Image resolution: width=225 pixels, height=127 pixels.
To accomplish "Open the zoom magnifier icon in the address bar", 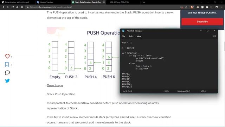I will 181,7.
